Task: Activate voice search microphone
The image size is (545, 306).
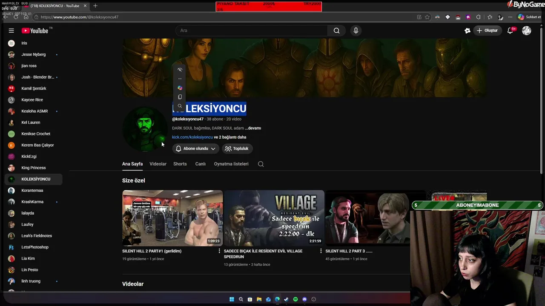Action: pyautogui.click(x=356, y=31)
